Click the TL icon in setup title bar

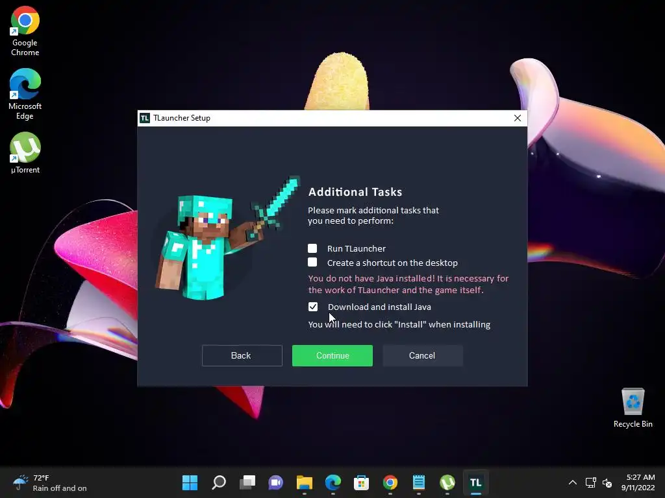pos(145,118)
